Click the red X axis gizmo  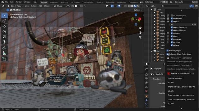click(140, 19)
